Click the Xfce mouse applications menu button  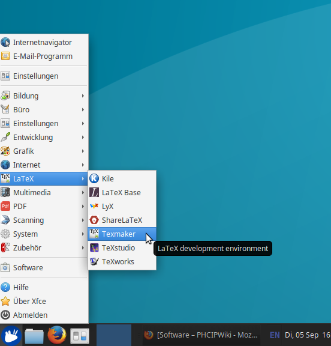point(11,335)
